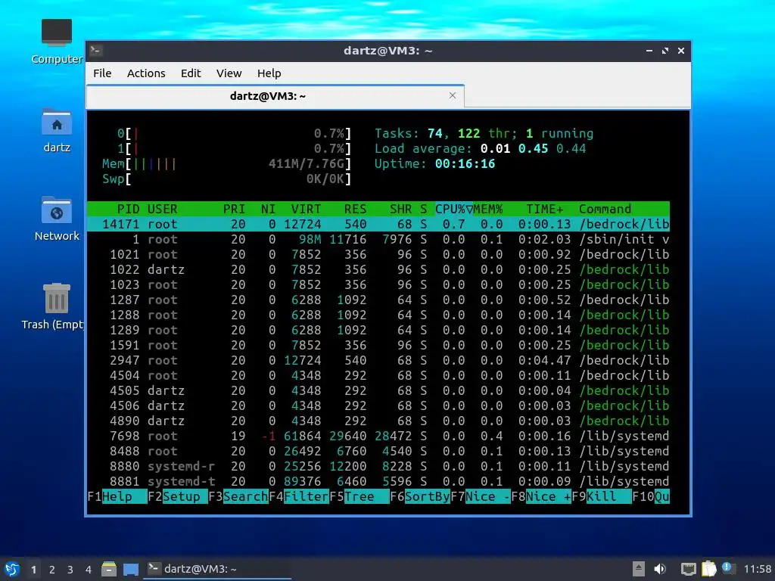Click the Load average values

pos(533,148)
